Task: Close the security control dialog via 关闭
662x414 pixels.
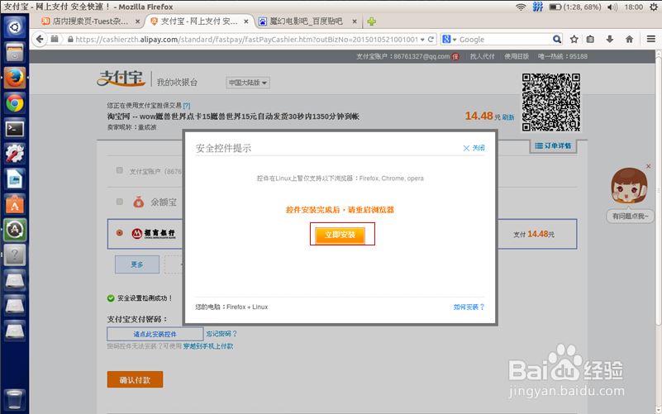Action: [474, 148]
